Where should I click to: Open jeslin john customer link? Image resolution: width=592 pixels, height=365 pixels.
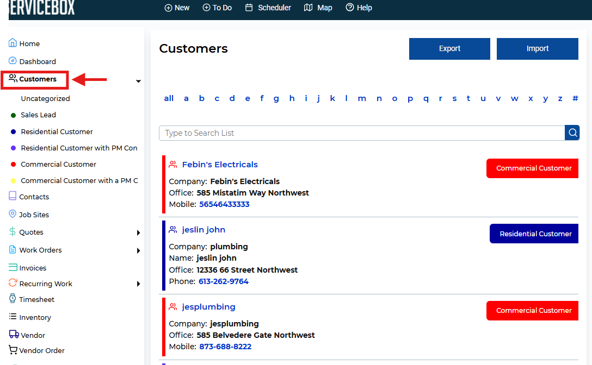pos(203,230)
